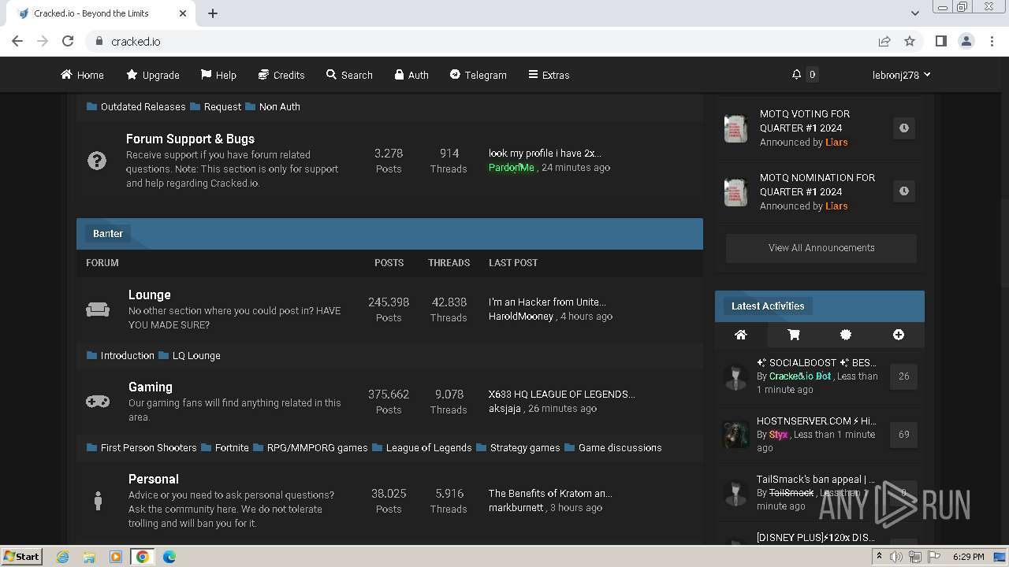Screen dimensions: 1009x567
Task: Click the browser back arrow
Action: tap(17, 41)
